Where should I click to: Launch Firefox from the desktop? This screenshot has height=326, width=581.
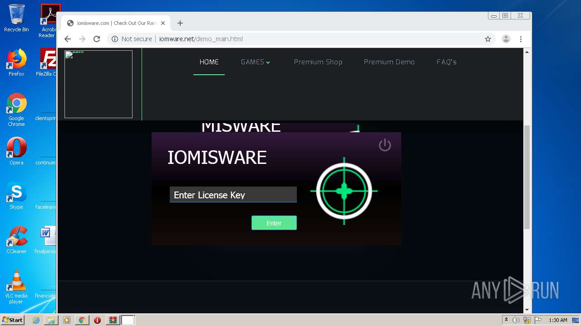pos(16,62)
